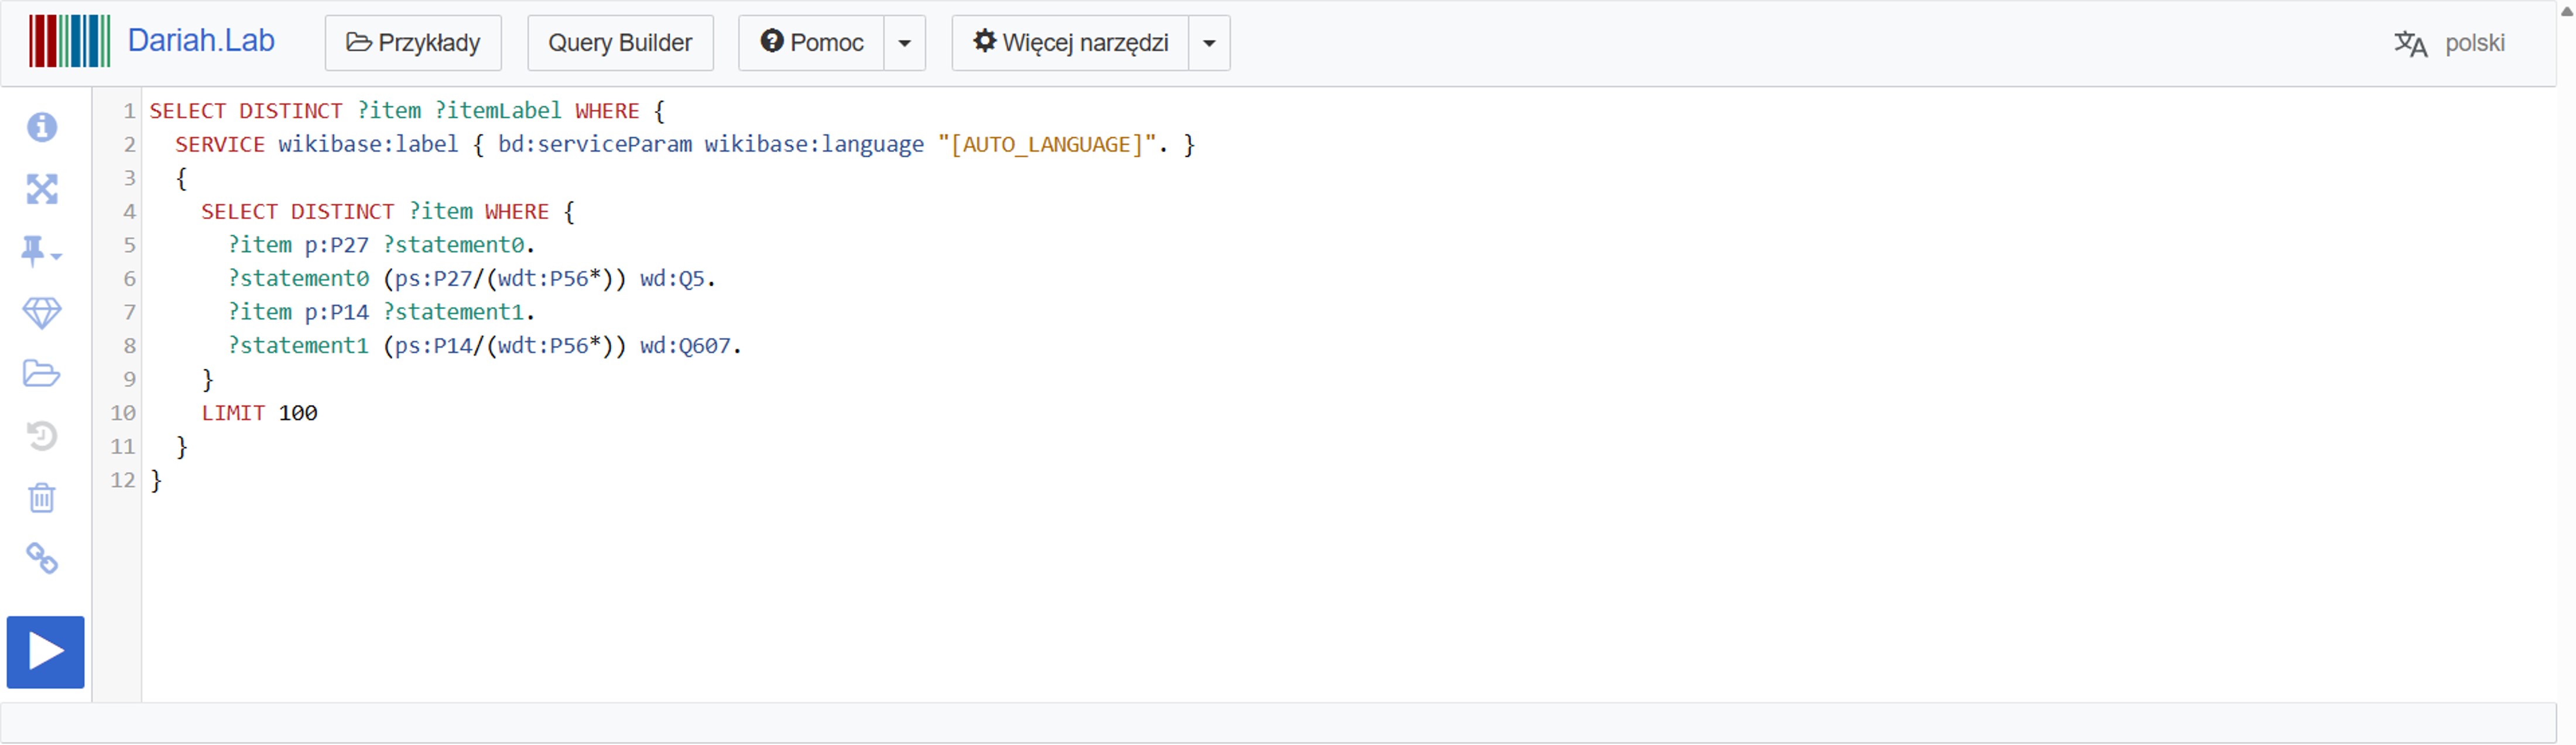The width and height of the screenshot is (2576, 745).
Task: Click the barcode logo image
Action: (x=69, y=41)
